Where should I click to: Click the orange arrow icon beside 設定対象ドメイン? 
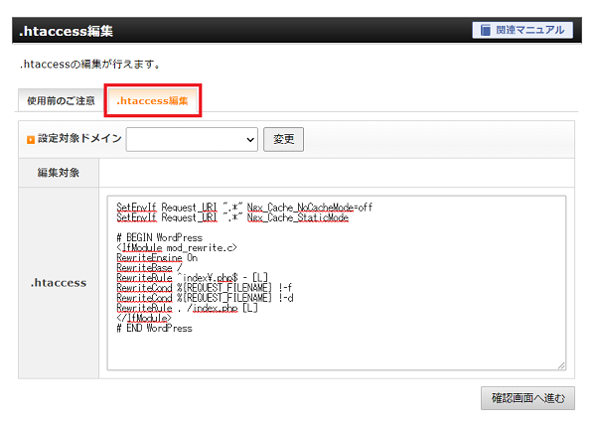coord(31,140)
